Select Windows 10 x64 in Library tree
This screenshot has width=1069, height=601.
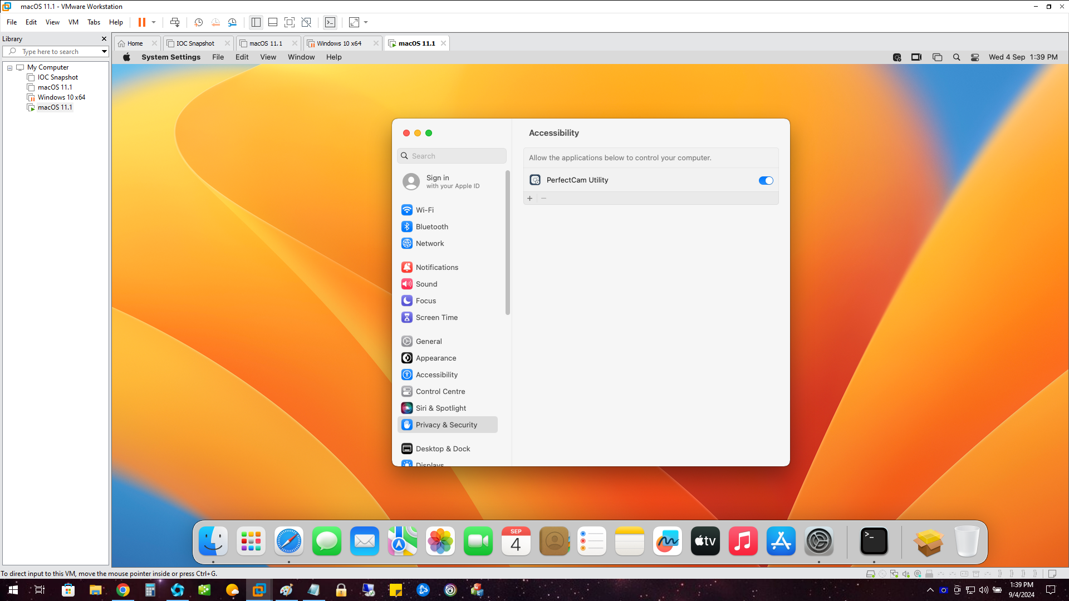click(61, 97)
